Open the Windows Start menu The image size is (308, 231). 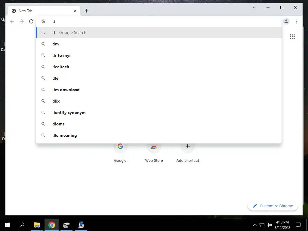click(7, 225)
